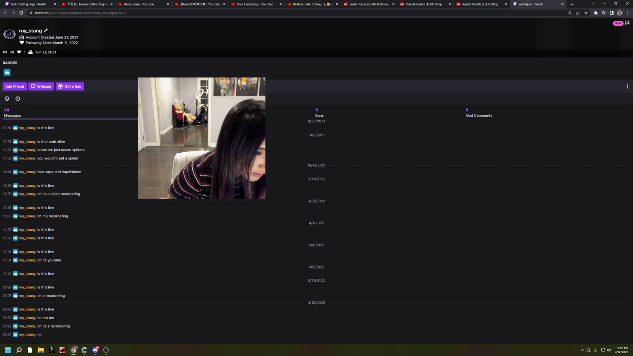Click the zoom magnifier icon in address bar
Image resolution: width=633 pixels, height=356 pixels.
point(570,13)
